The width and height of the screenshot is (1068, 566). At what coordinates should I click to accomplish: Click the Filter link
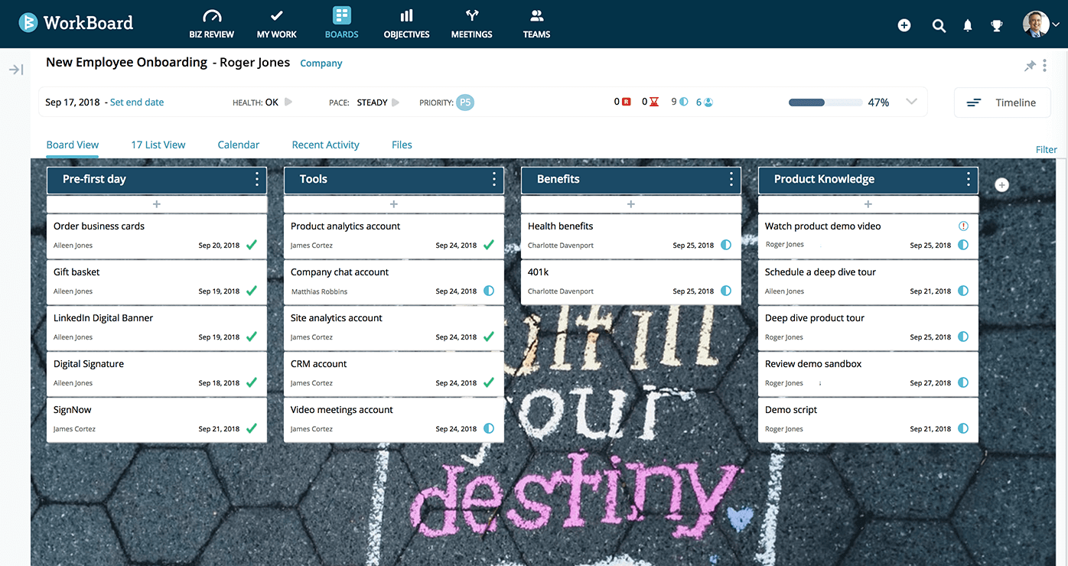(x=1046, y=150)
